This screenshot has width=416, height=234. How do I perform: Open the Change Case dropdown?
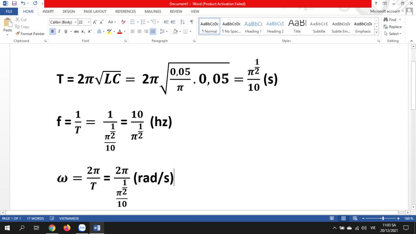click(x=112, y=22)
